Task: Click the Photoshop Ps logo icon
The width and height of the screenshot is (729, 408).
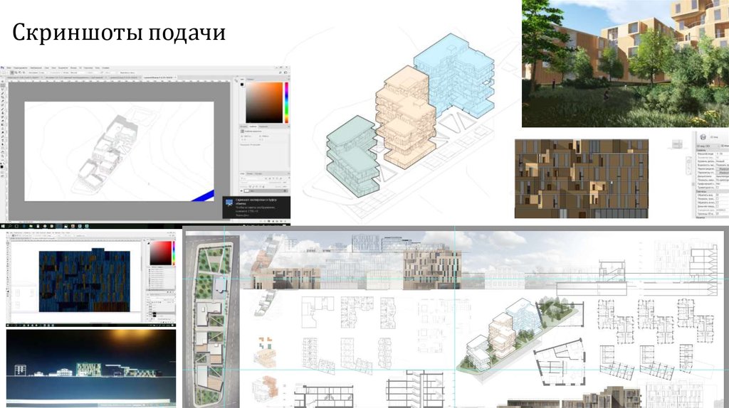Action: [3, 66]
